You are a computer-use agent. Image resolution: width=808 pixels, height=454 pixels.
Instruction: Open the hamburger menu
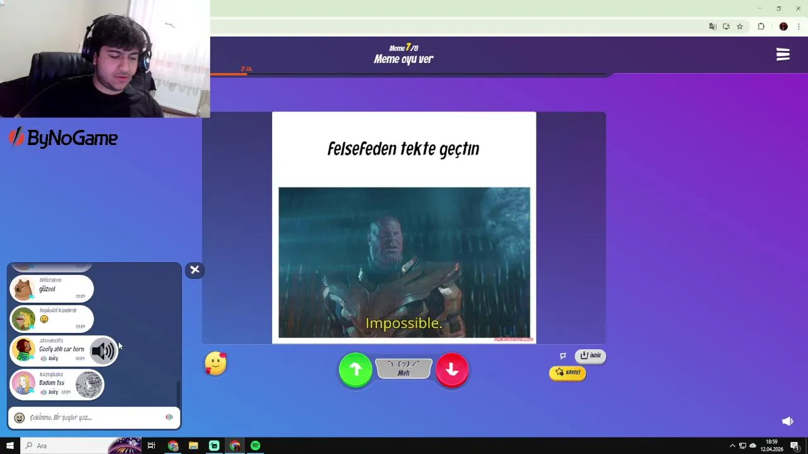(783, 55)
